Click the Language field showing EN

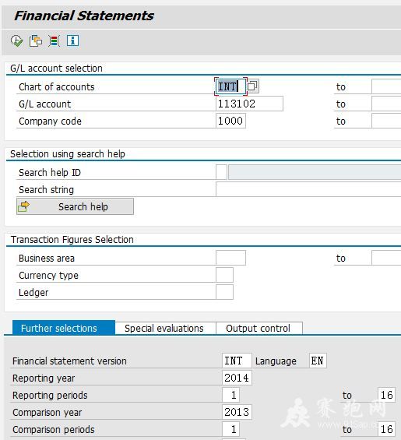pyautogui.click(x=318, y=361)
